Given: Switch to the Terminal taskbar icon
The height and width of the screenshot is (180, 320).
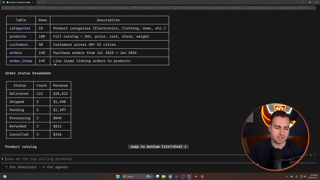Looking at the screenshot, I should point(189,176).
